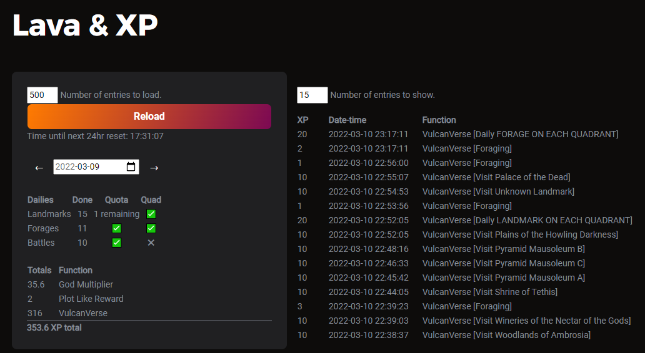The height and width of the screenshot is (353, 645).
Task: Click the Forages row label
Action: [43, 228]
